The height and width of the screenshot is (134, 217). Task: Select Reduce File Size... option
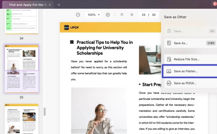point(191,59)
